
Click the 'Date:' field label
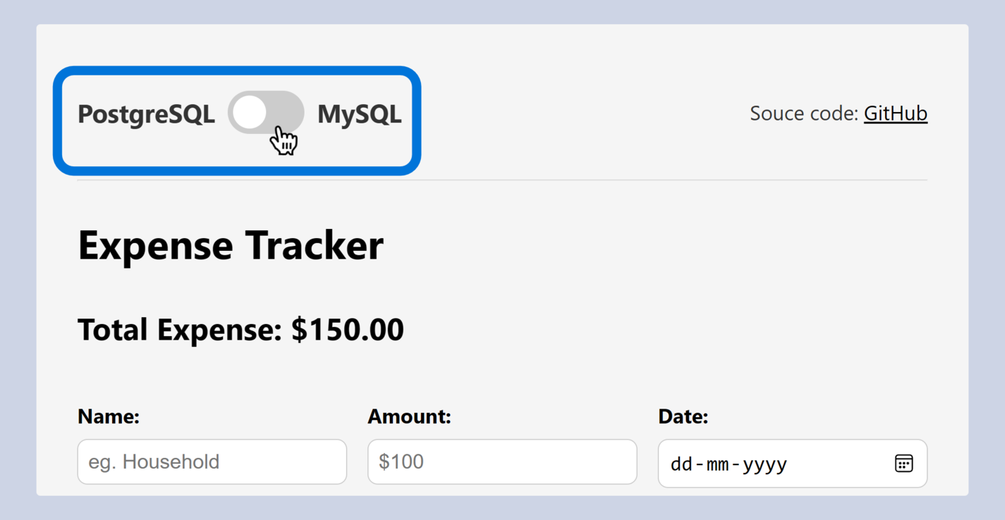pyautogui.click(x=683, y=416)
